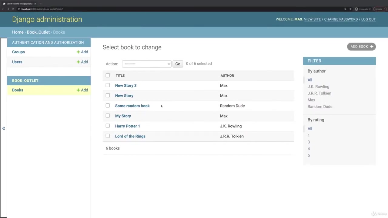Sort the table by the Author column header
Screen dimensions: 388x218
pyautogui.click(x=227, y=75)
